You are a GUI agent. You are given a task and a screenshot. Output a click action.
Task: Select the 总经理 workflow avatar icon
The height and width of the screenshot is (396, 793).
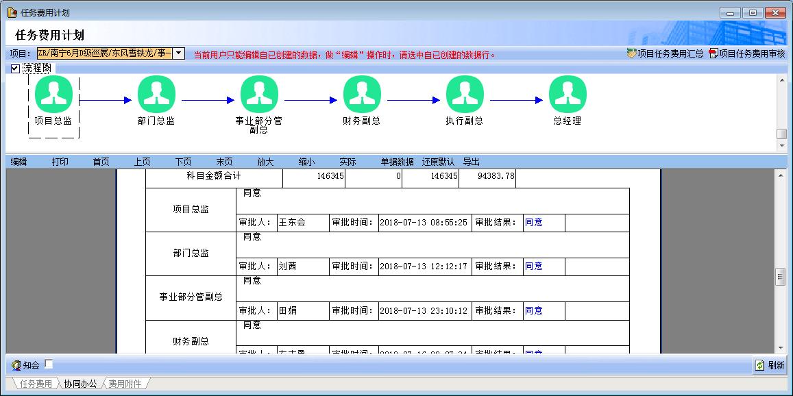point(568,95)
